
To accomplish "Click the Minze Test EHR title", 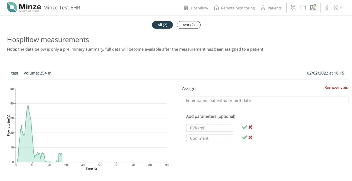I will tap(62, 7).
